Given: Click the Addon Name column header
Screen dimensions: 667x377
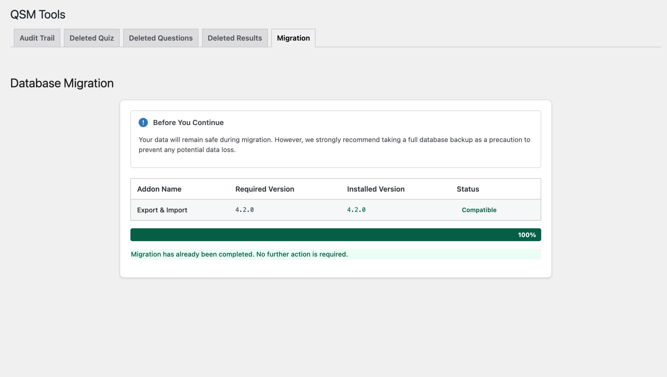Looking at the screenshot, I should 159,189.
